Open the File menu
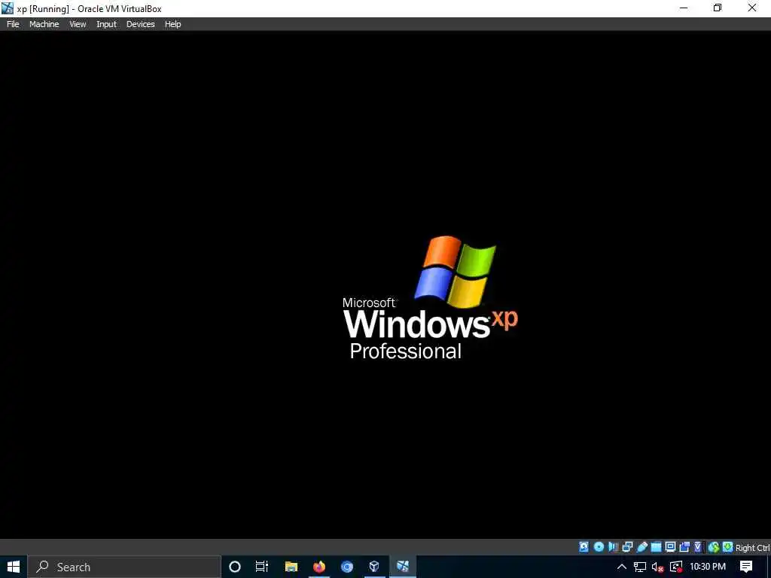The height and width of the screenshot is (578, 771). [x=13, y=24]
